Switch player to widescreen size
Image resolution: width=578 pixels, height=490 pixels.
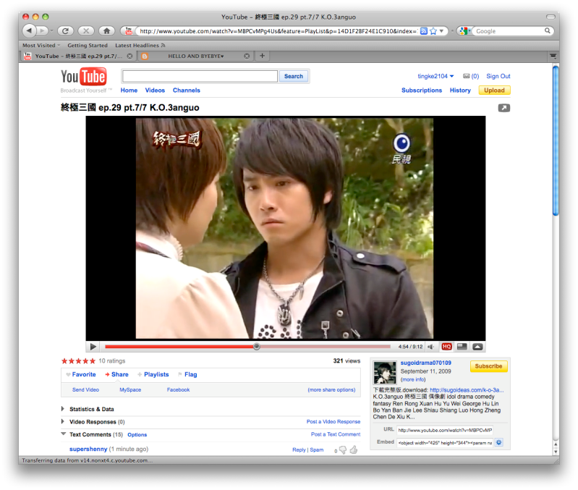tap(462, 347)
